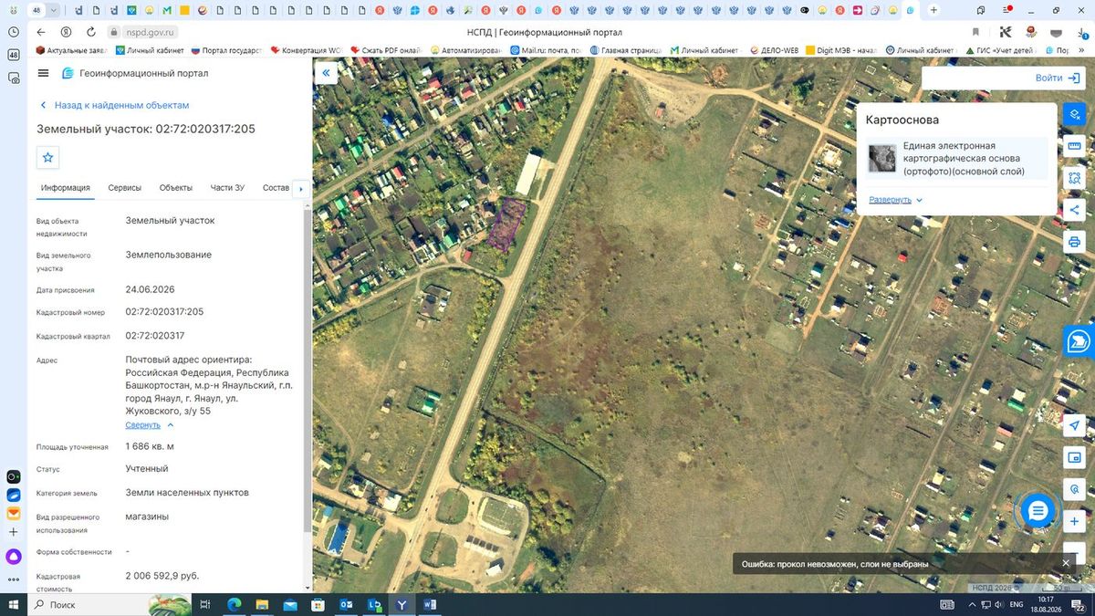Select the orthophoto base layer thumbnail

882,159
